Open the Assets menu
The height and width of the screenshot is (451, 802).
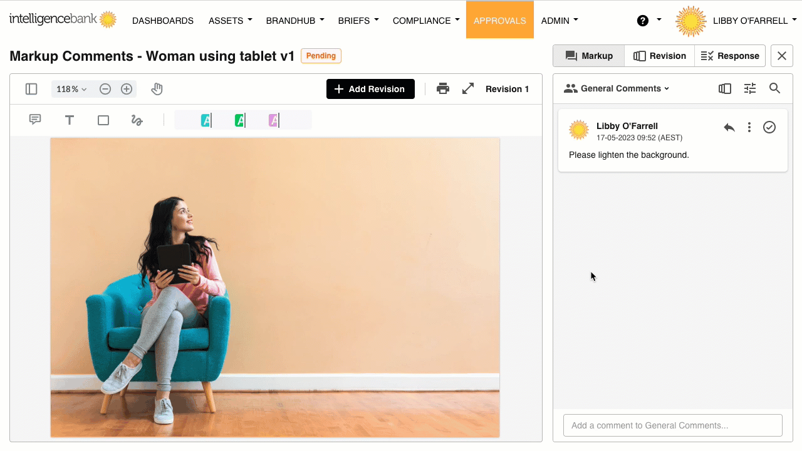[x=230, y=21]
